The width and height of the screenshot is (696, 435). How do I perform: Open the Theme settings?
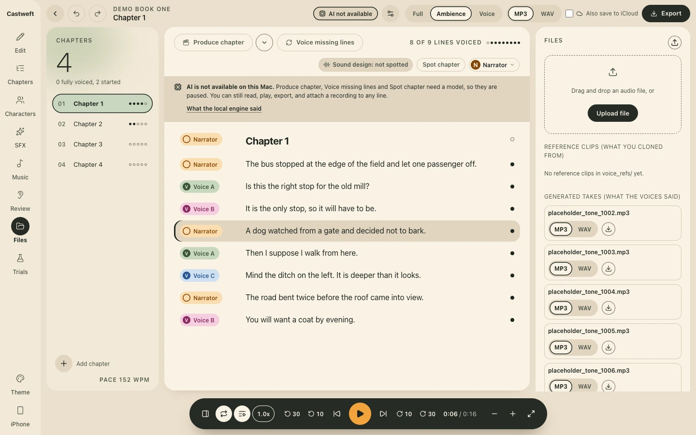point(20,385)
